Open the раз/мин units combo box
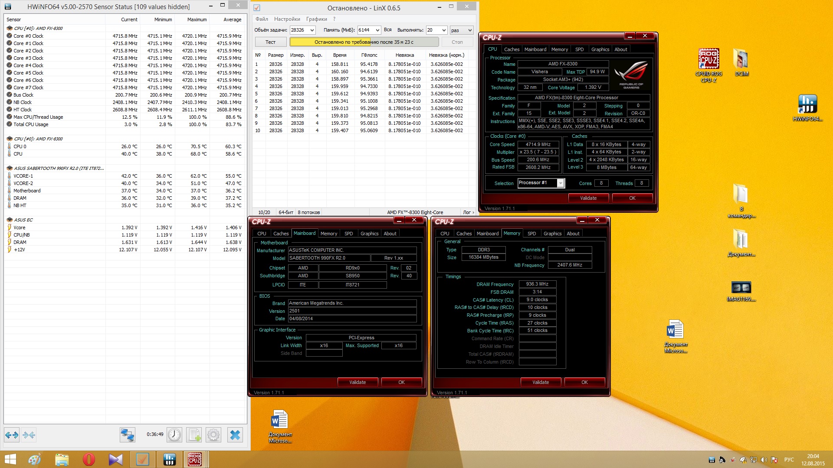 (x=461, y=30)
